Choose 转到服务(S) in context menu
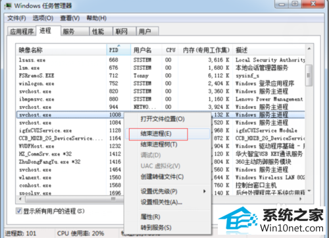Screen dimensions: 329x238 pyautogui.click(x=167, y=227)
